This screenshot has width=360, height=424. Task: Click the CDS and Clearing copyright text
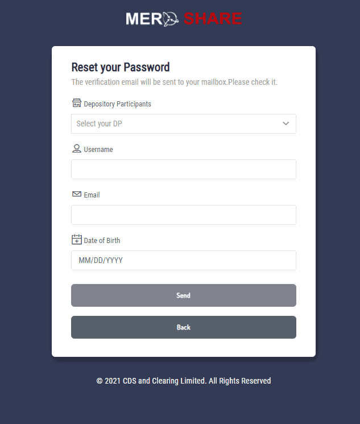[183, 381]
